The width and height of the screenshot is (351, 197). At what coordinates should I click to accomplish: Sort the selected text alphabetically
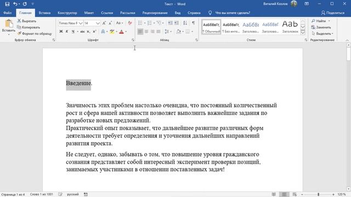185,23
